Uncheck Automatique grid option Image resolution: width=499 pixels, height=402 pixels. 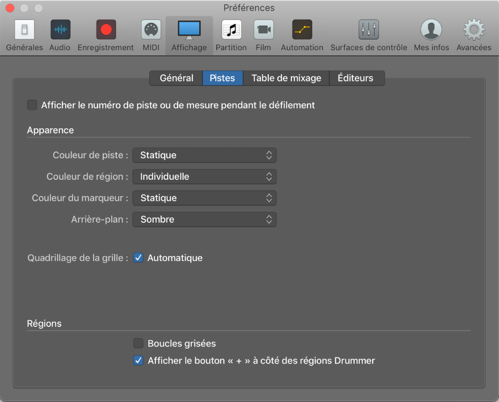pyautogui.click(x=138, y=258)
